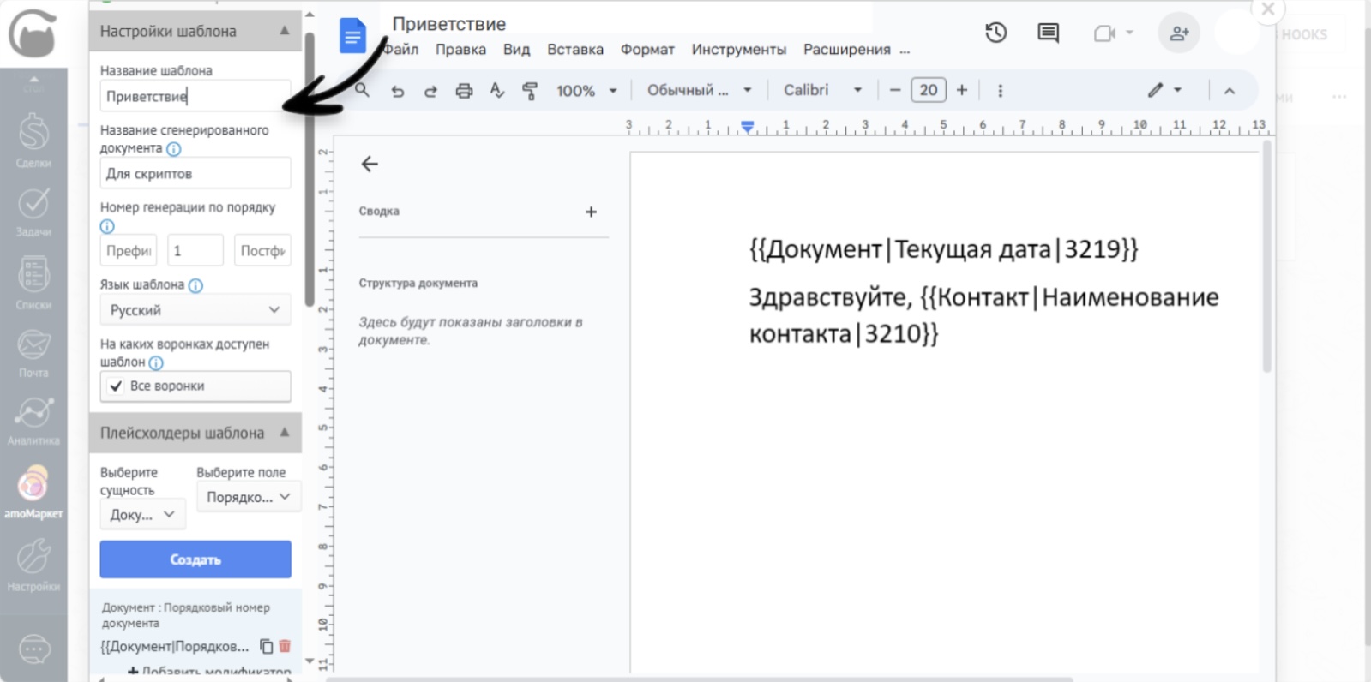
Task: Redo the action in toolbar
Action: point(430,91)
